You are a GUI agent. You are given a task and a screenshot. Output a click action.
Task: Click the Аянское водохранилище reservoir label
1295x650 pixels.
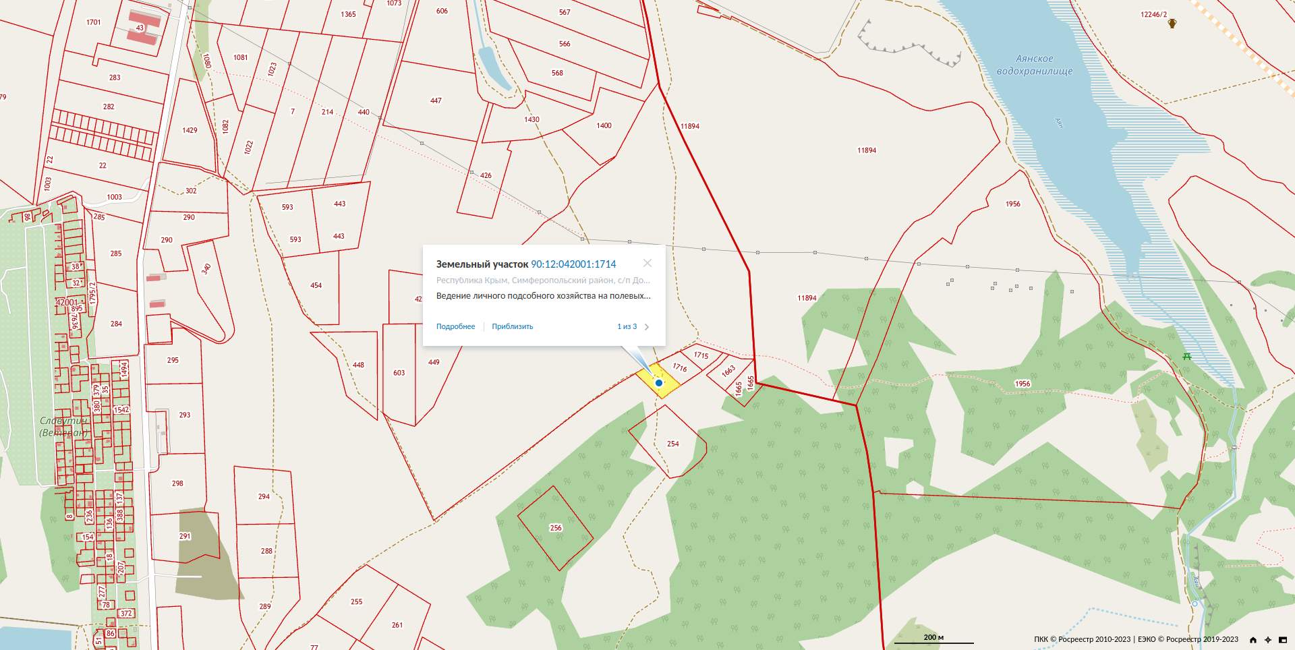click(1035, 65)
